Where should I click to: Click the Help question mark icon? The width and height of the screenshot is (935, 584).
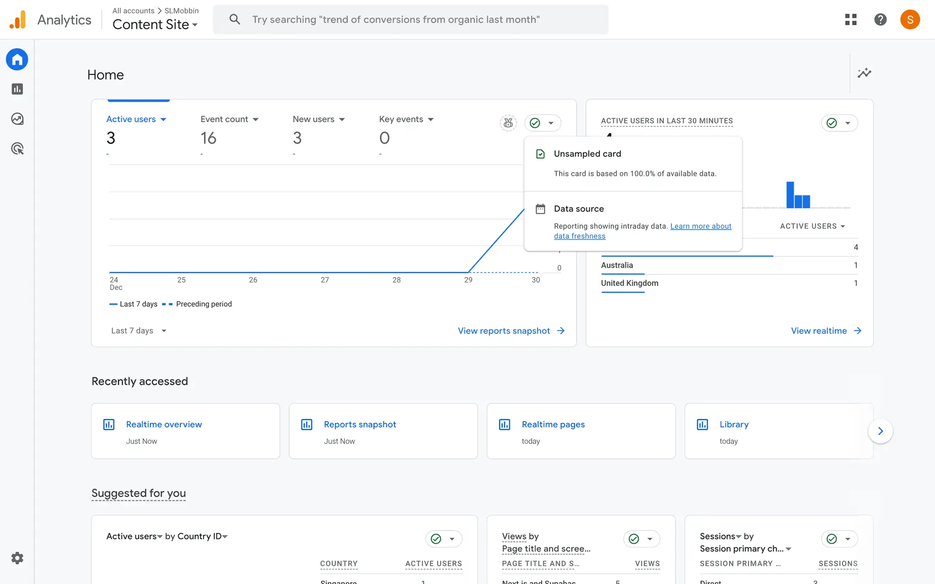click(x=880, y=19)
